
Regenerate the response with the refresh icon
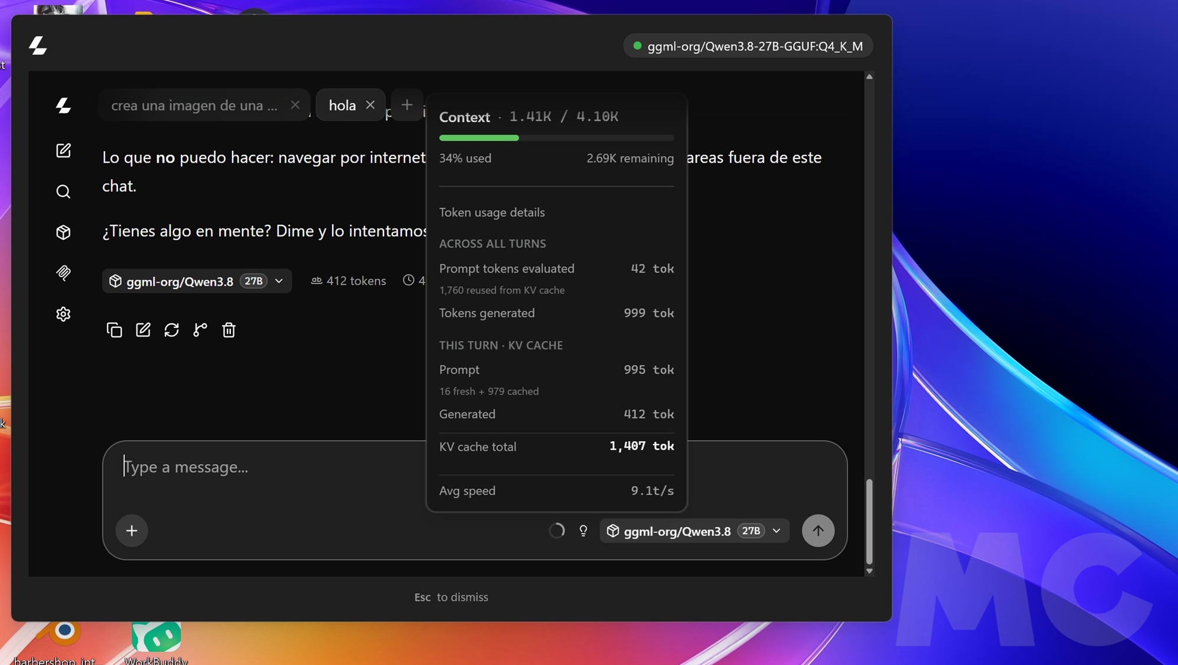(x=171, y=330)
